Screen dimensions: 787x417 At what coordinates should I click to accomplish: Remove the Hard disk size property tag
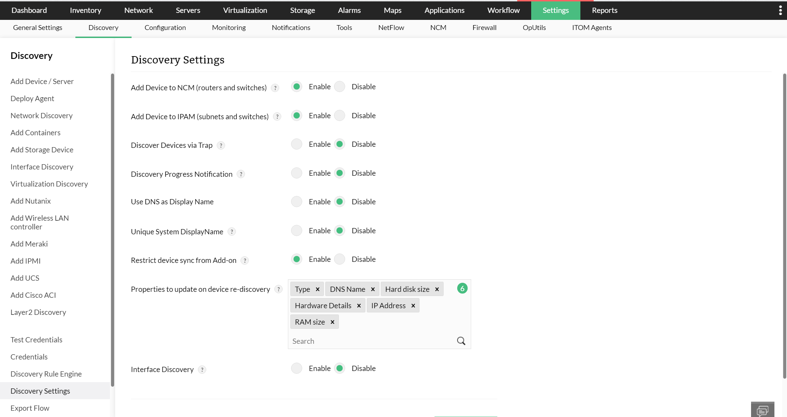[437, 289]
